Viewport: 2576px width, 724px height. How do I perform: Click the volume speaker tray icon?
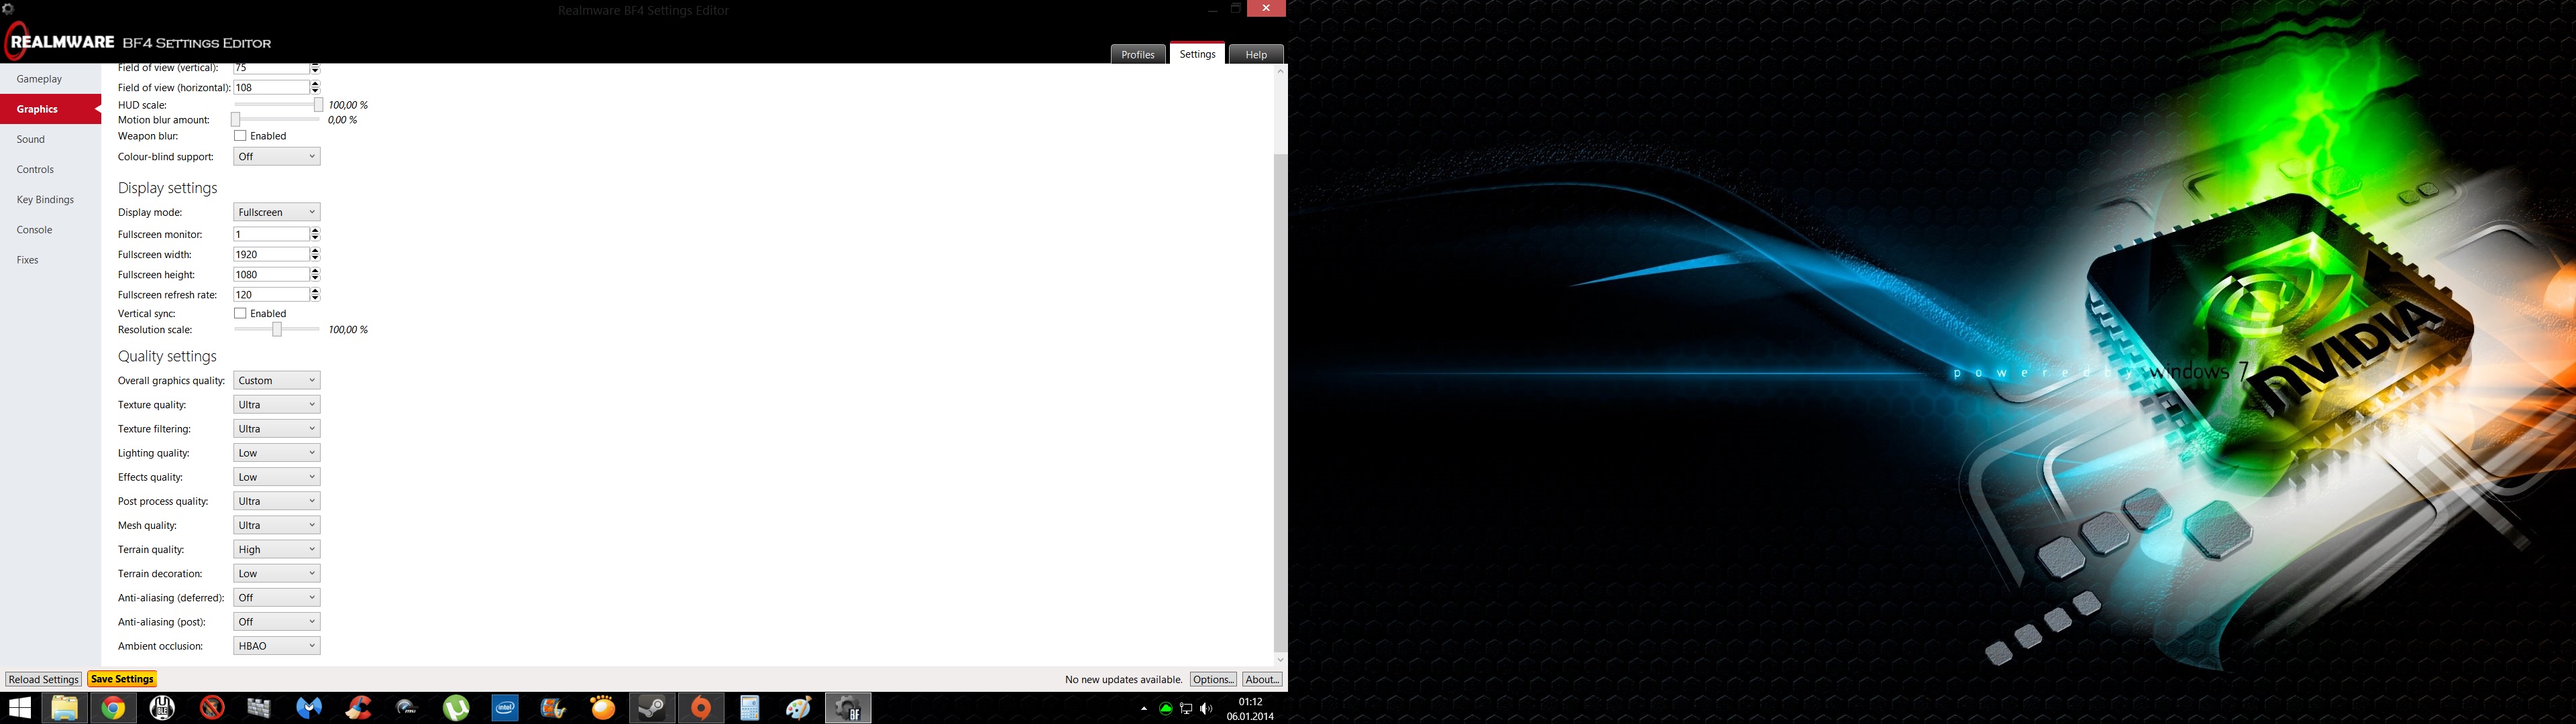click(1206, 709)
